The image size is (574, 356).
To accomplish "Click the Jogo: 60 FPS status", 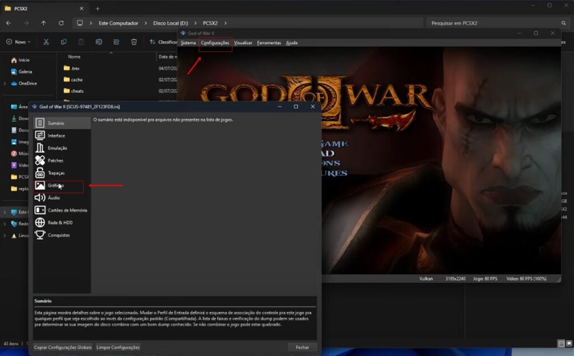I will pyautogui.click(x=485, y=279).
